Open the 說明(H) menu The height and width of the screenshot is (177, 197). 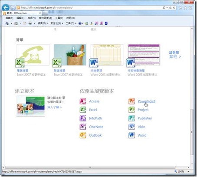[x=70, y=18]
